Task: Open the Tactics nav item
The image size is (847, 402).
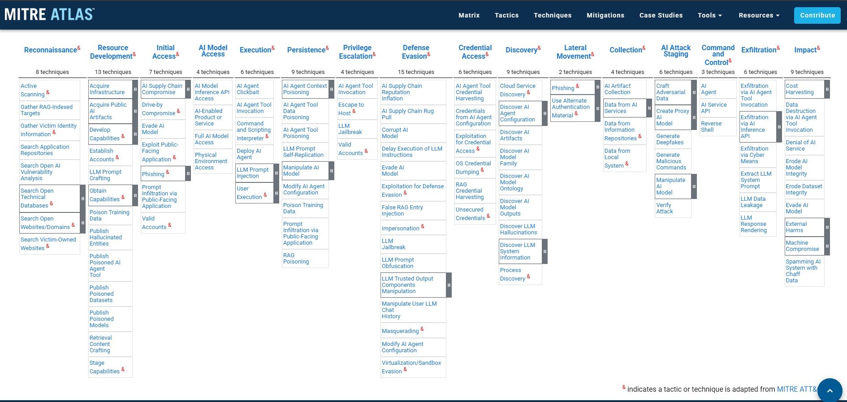Action: point(507,15)
